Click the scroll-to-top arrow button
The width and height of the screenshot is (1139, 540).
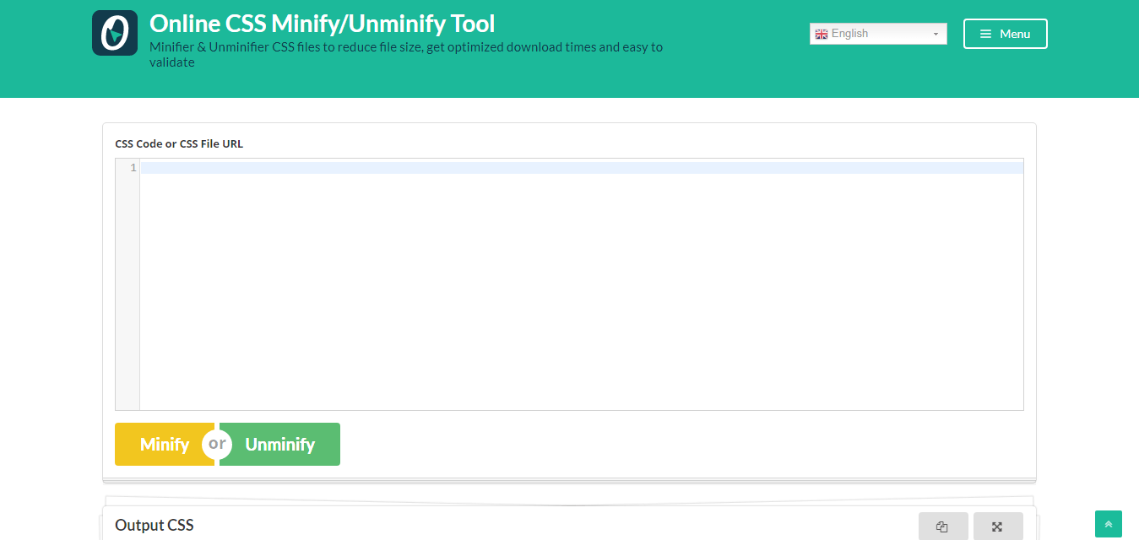point(1109,524)
